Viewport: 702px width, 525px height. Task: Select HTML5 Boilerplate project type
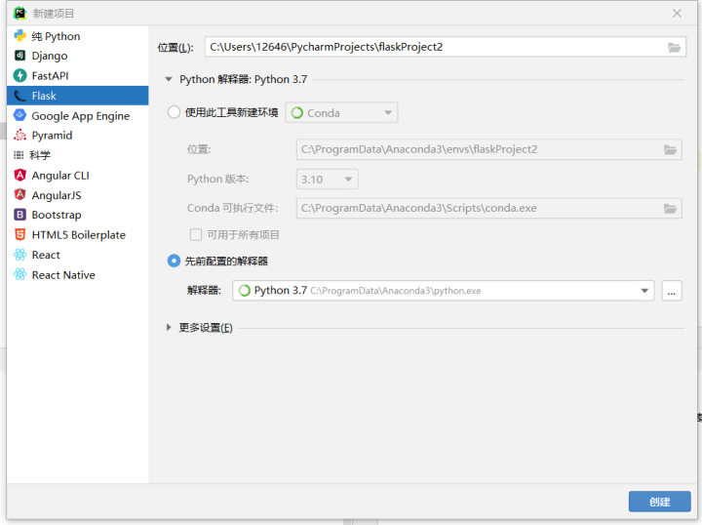tap(77, 235)
